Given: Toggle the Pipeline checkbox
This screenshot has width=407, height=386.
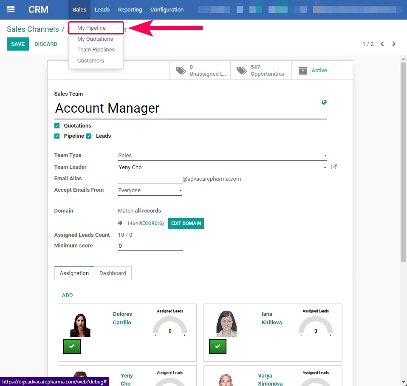Looking at the screenshot, I should click(x=57, y=136).
